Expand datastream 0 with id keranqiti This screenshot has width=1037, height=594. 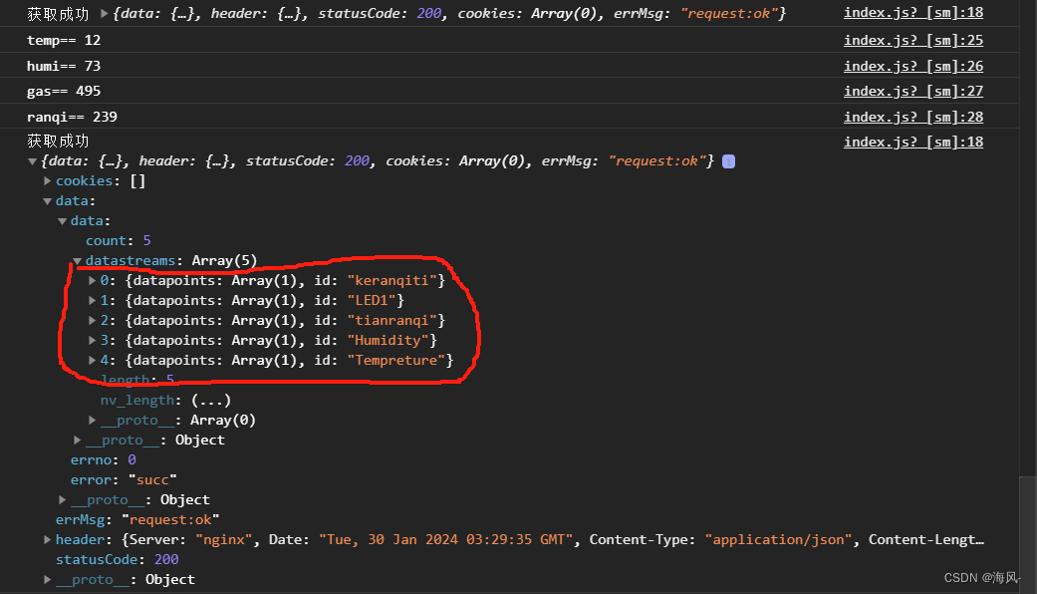[x=93, y=281]
